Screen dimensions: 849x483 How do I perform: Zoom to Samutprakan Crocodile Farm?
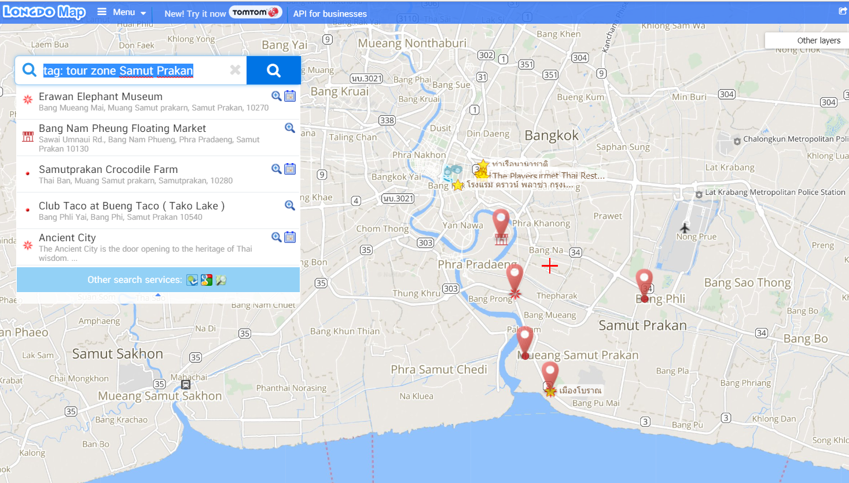point(277,169)
